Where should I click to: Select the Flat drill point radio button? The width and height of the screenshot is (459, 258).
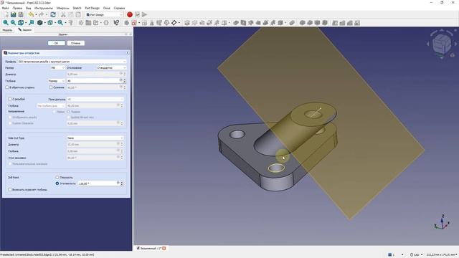[57, 177]
